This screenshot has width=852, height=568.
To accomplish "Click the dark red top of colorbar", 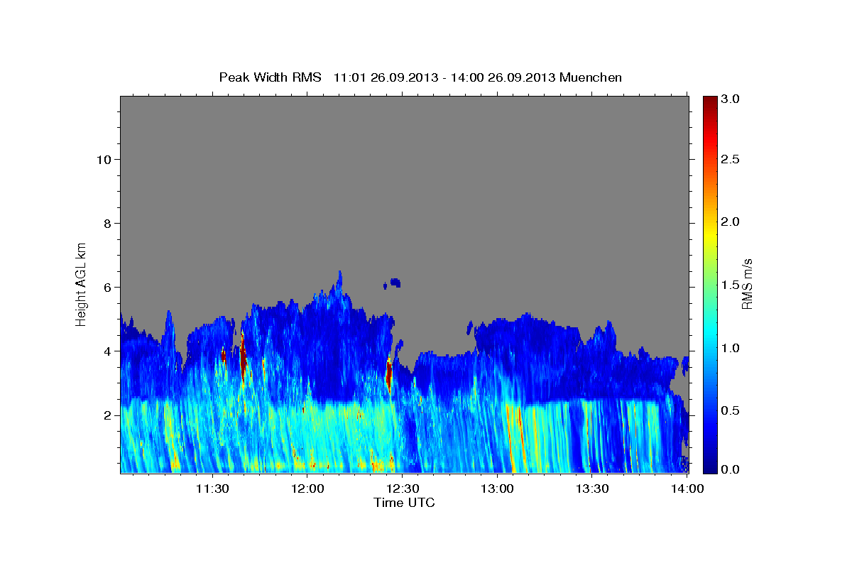I will tap(710, 103).
